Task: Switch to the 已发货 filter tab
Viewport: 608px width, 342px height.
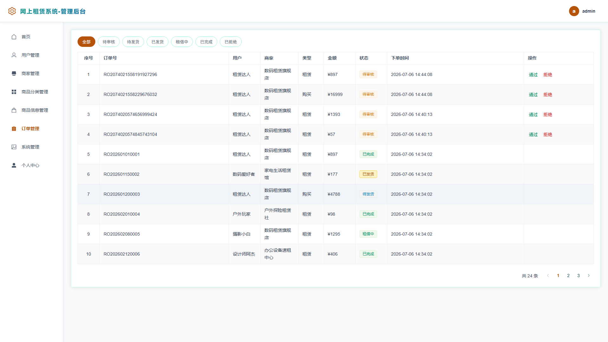Action: (157, 42)
